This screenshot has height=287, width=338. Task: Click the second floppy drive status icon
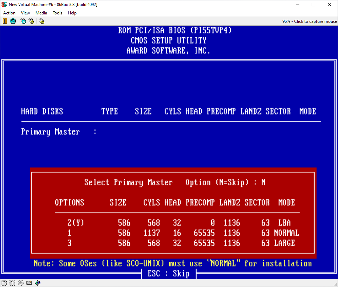coord(12,283)
